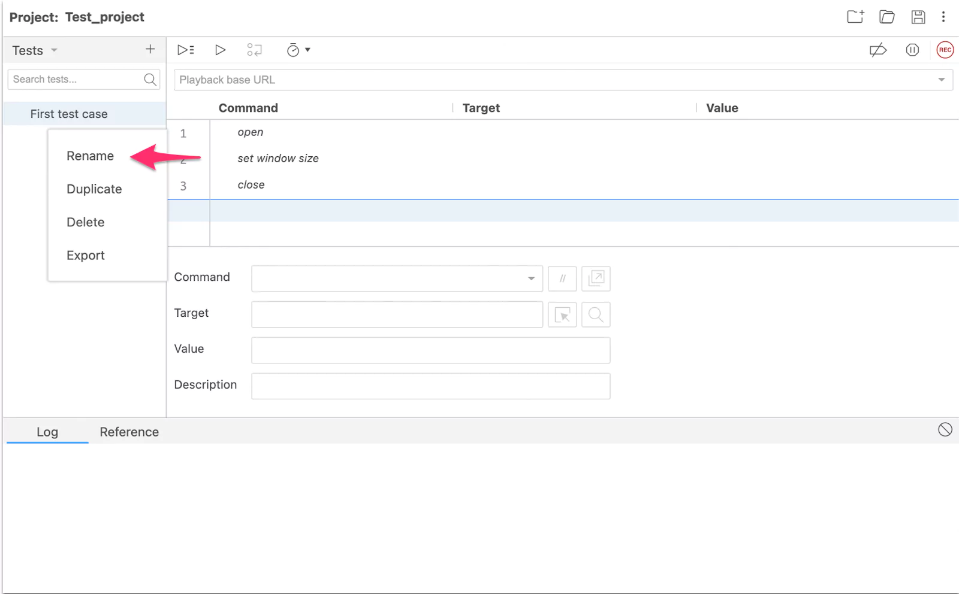
Task: Toggle the enable/disable command comment button
Action: coord(562,278)
